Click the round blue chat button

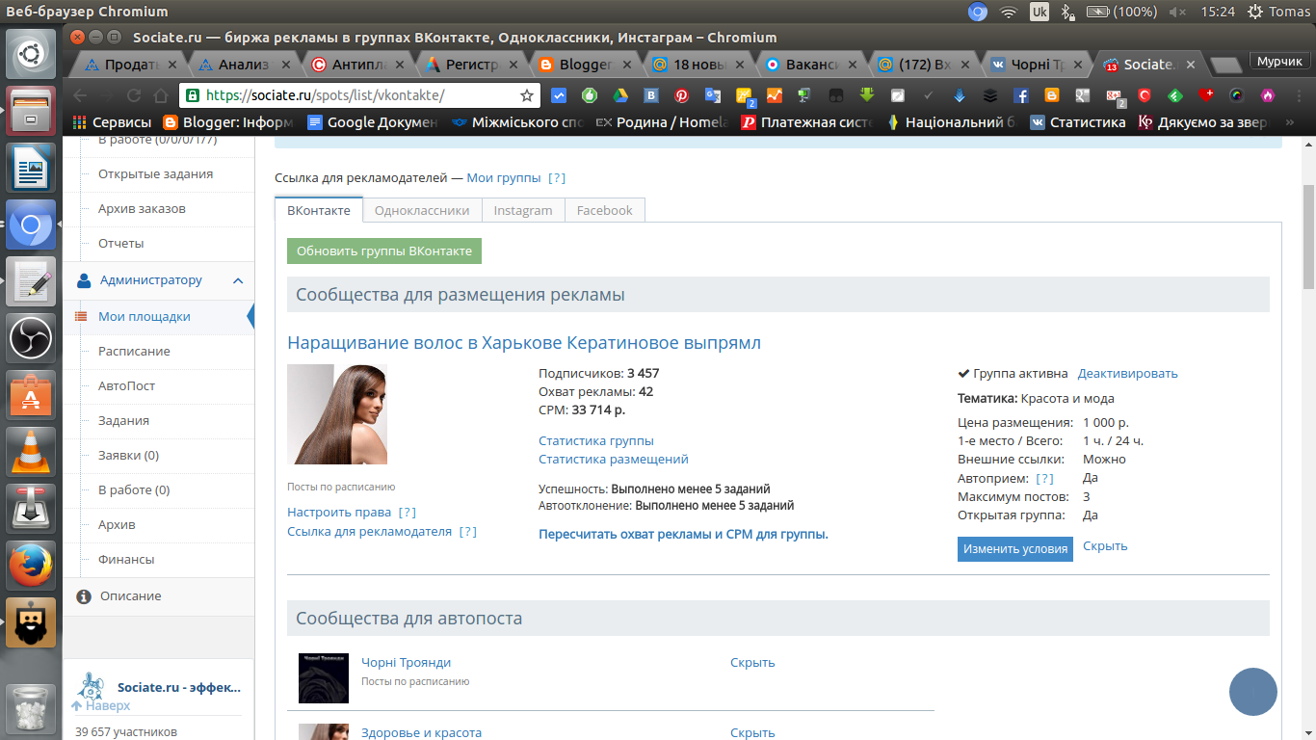[x=1253, y=692]
